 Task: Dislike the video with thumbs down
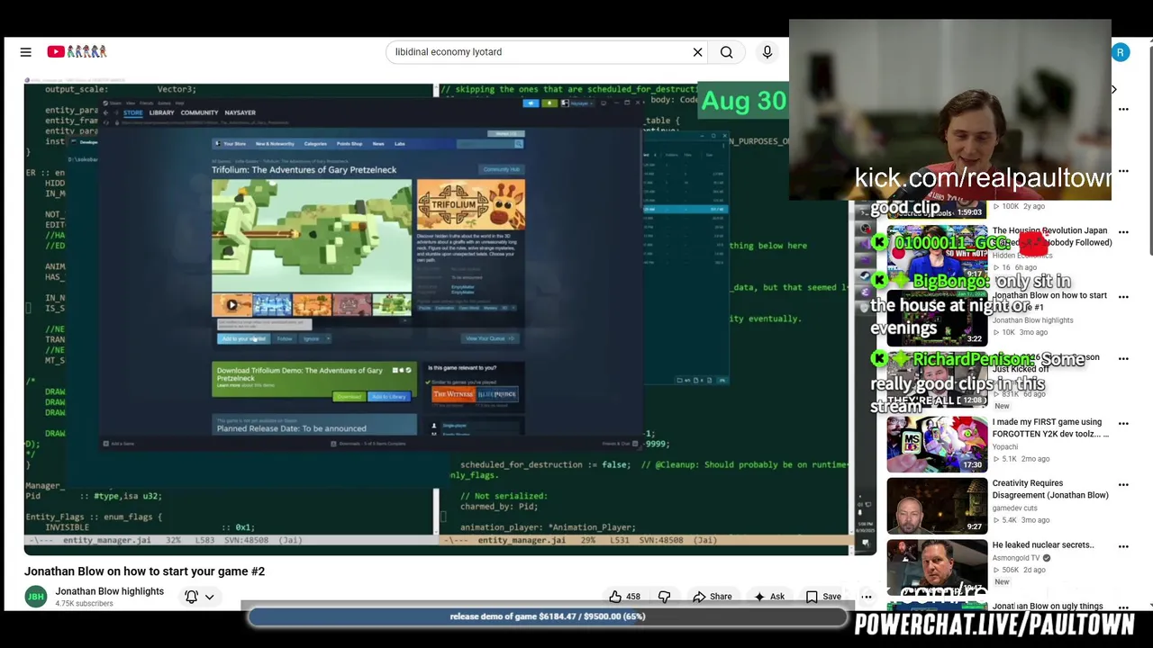[665, 597]
